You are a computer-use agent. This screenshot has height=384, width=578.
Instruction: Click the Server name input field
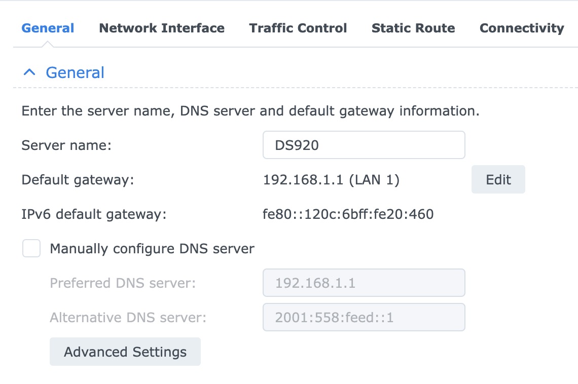(364, 145)
